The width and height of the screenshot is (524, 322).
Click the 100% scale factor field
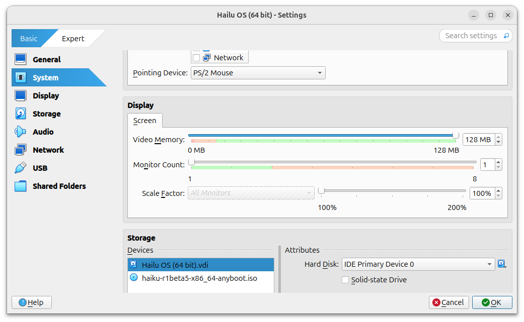click(x=482, y=193)
